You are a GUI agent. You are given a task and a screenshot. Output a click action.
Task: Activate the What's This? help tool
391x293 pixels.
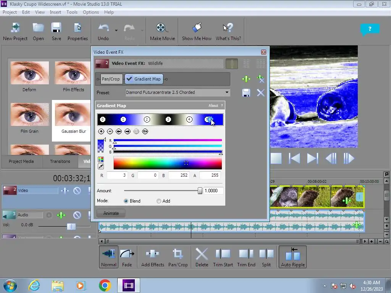pos(228,32)
